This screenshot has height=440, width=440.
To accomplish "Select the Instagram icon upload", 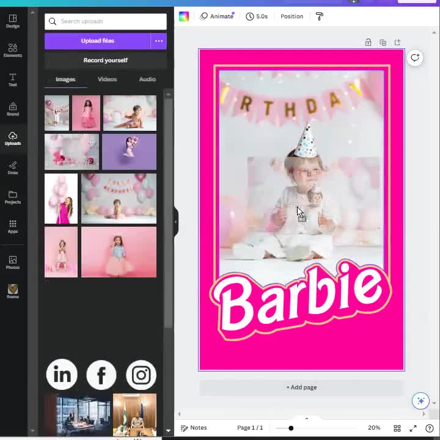I will (x=141, y=375).
